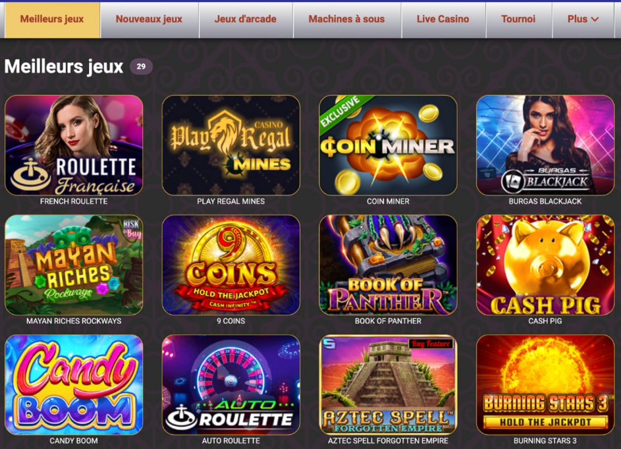Select the Cash Pig game tile
This screenshot has width=621, height=449.
pos(545,265)
